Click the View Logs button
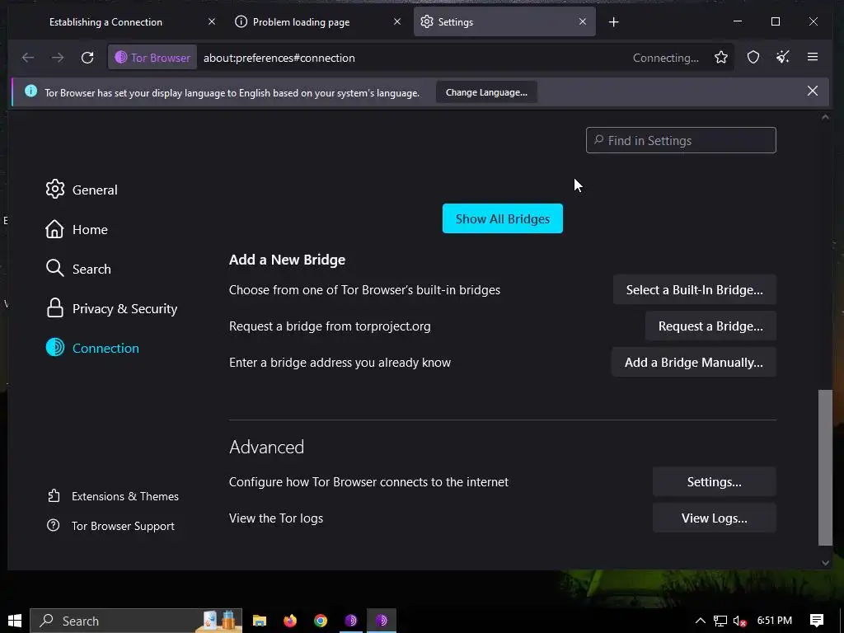Image resolution: width=844 pixels, height=633 pixels. pyautogui.click(x=715, y=518)
